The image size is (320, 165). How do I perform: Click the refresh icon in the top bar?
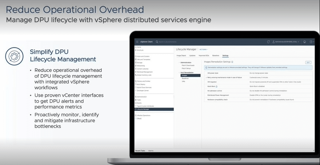tap(268, 42)
